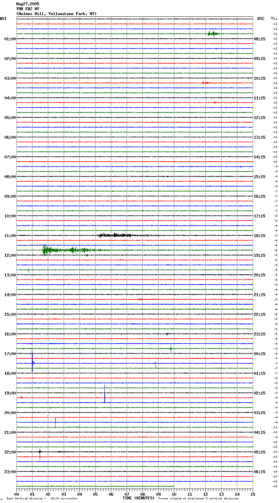Screen dimensions: 279x503
Task: Click the green seismic event above 01:00 row
Action: click(213, 33)
